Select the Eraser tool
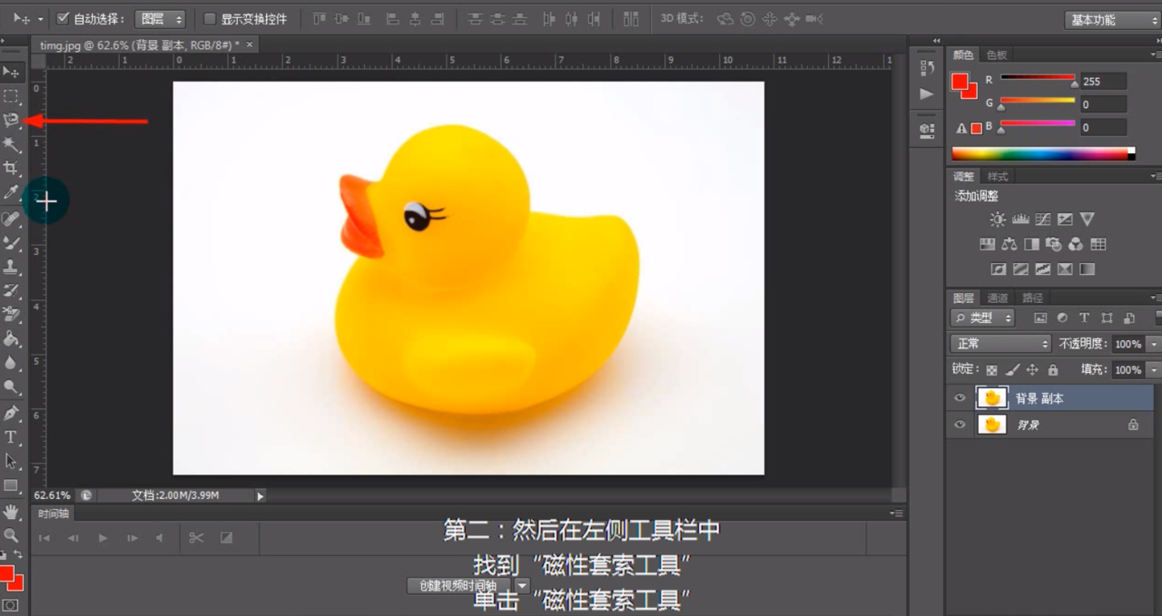The height and width of the screenshot is (616, 1162). pyautogui.click(x=11, y=315)
